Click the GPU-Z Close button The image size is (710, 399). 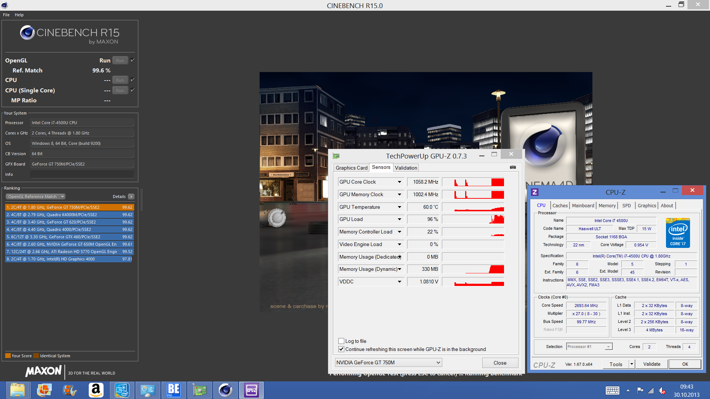pos(500,363)
